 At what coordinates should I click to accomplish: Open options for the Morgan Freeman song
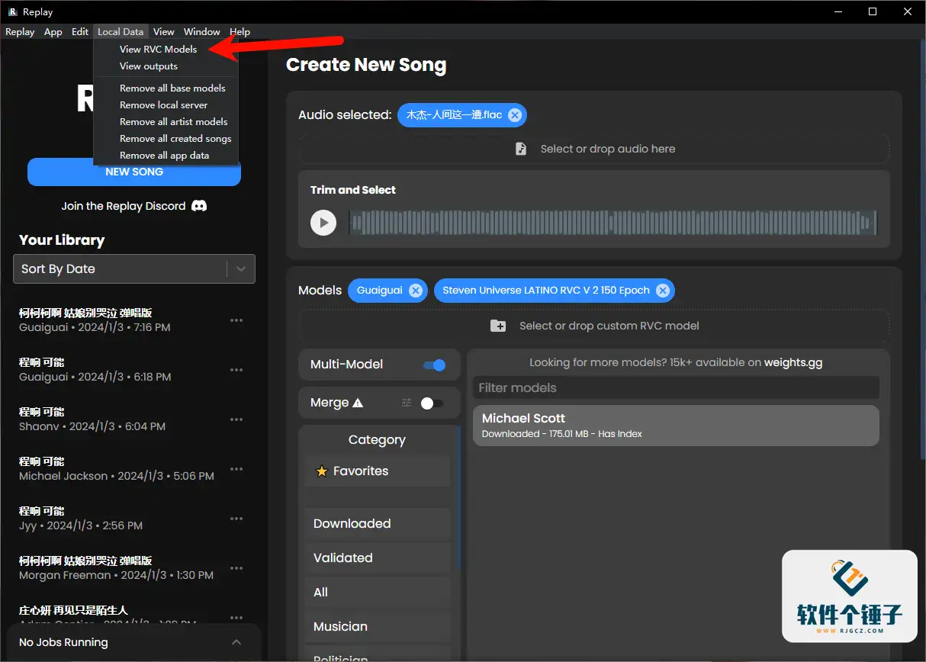tap(236, 568)
